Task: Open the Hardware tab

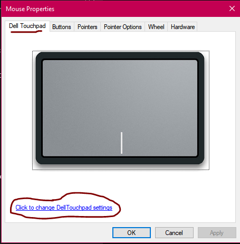Action: pyautogui.click(x=183, y=27)
